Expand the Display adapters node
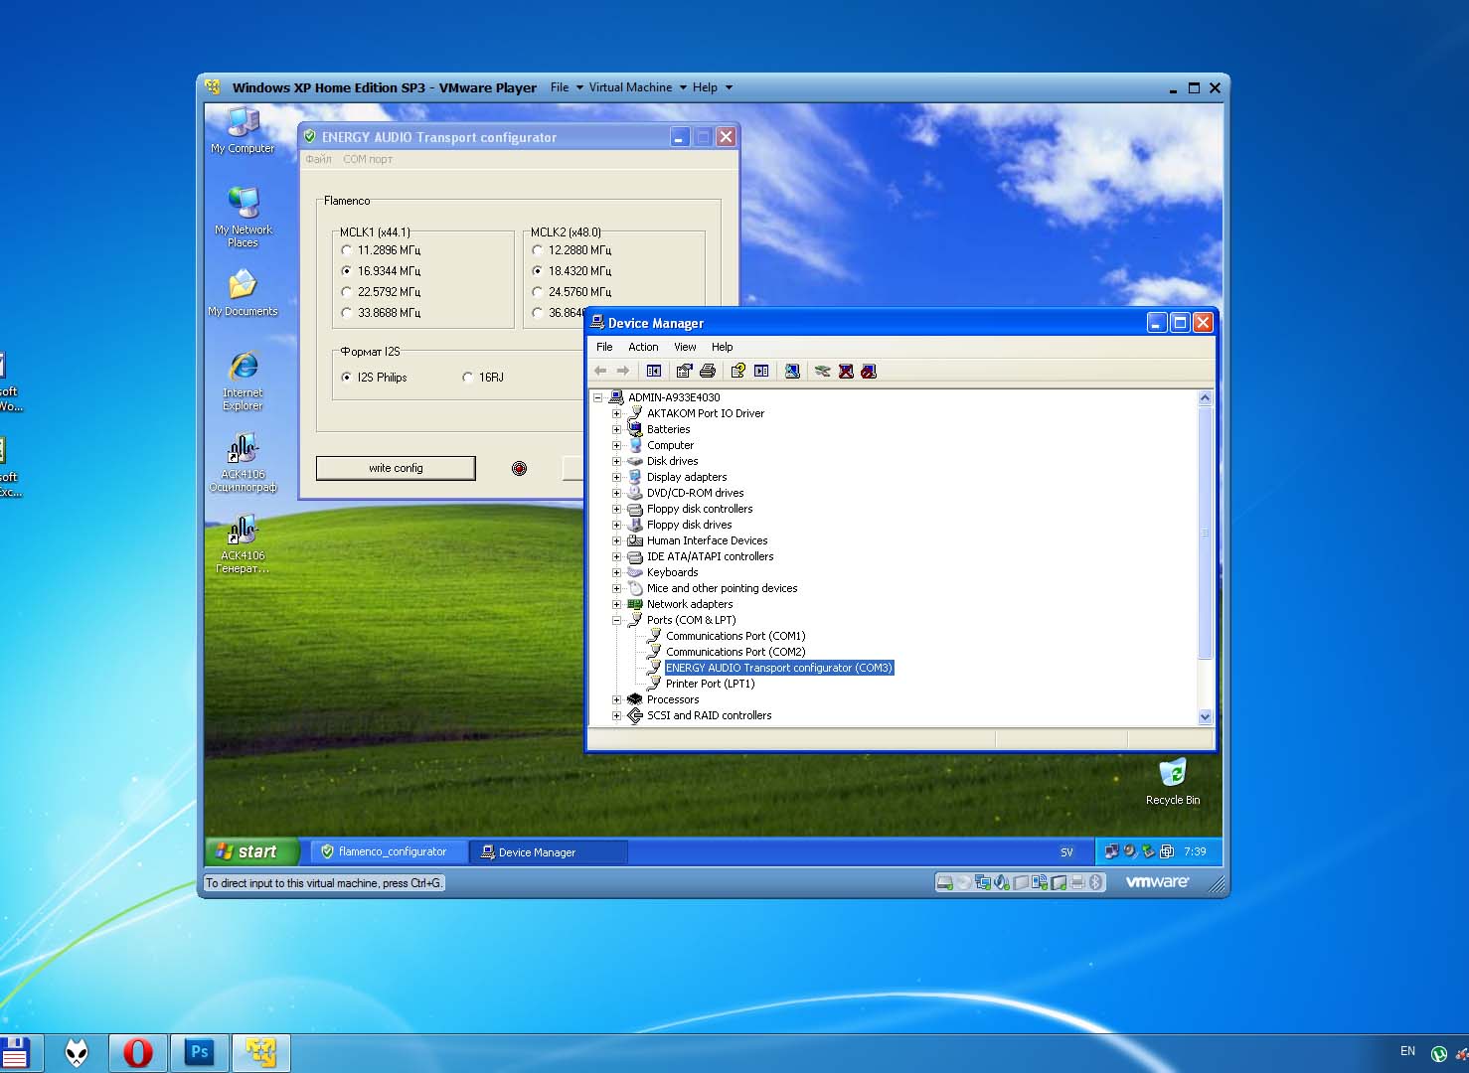This screenshot has height=1073, width=1469. 616,477
